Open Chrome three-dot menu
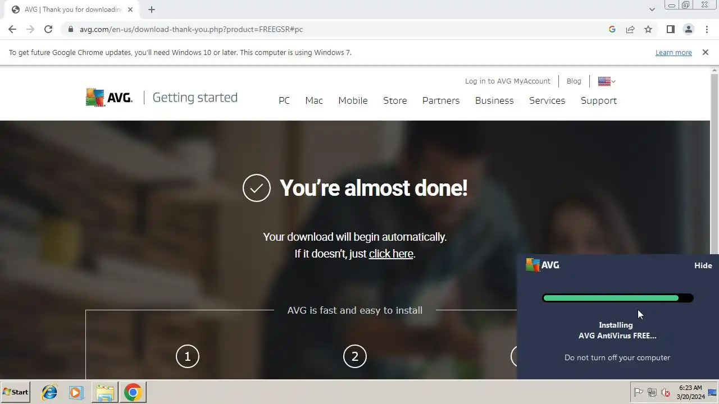Image resolution: width=719 pixels, height=404 pixels. [x=707, y=29]
